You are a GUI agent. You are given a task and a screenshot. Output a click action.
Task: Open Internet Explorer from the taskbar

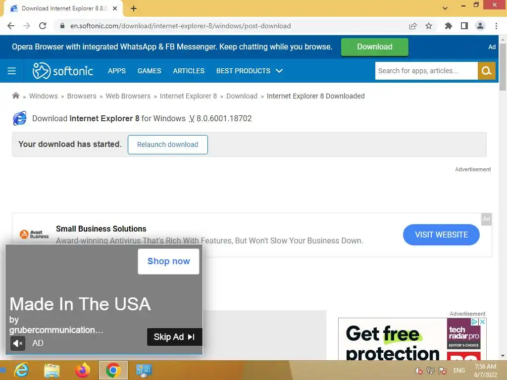(x=21, y=370)
